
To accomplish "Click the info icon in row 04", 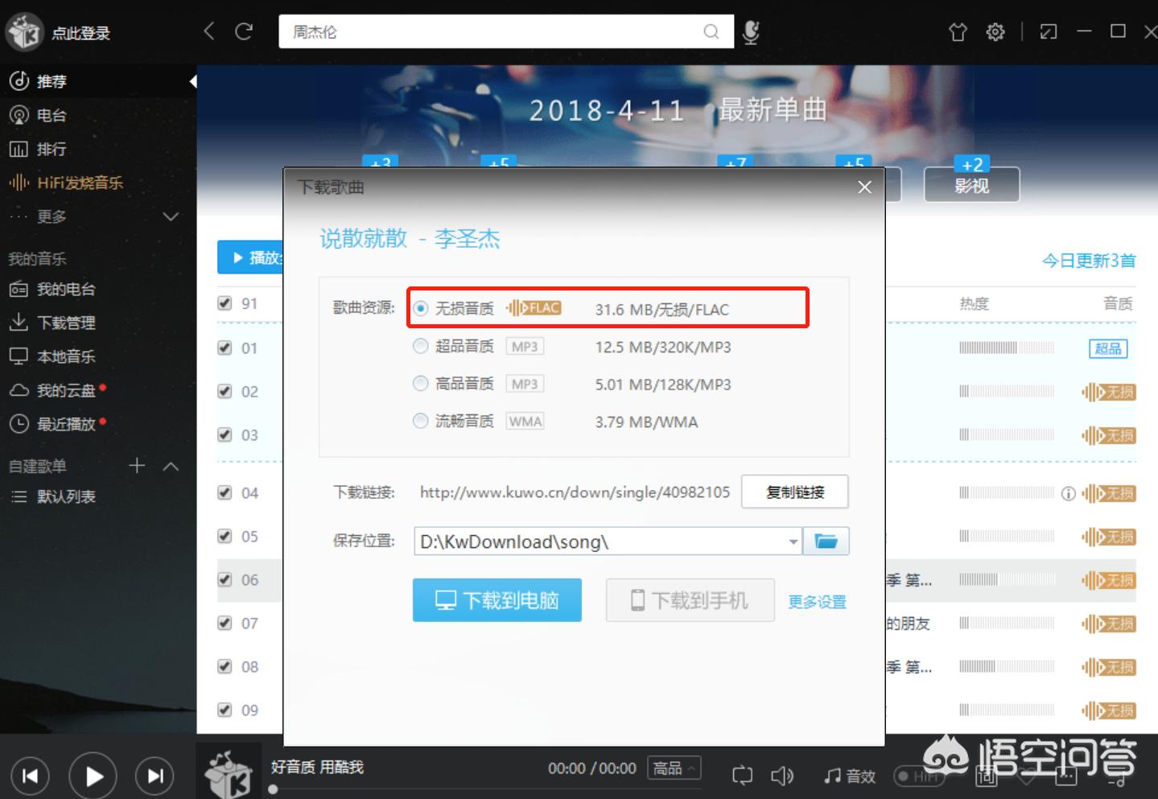I will 1068,493.
